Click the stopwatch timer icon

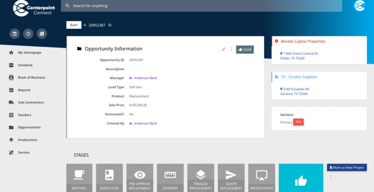28,34
